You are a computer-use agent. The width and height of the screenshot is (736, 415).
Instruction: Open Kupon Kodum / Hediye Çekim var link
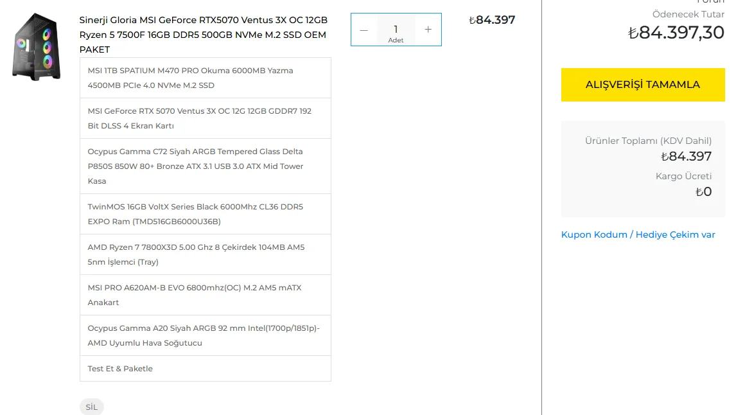tap(638, 234)
